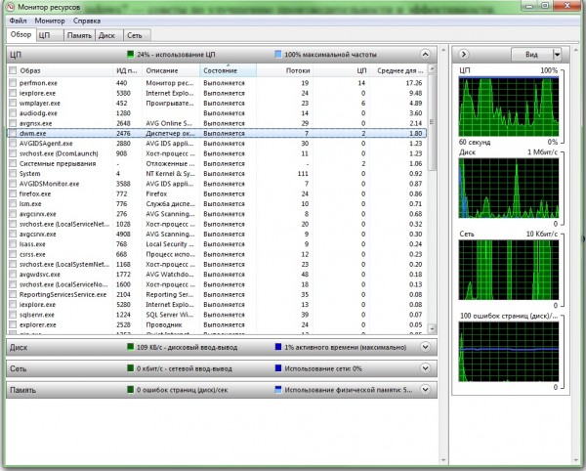Switch to the Диск tab

click(x=108, y=35)
